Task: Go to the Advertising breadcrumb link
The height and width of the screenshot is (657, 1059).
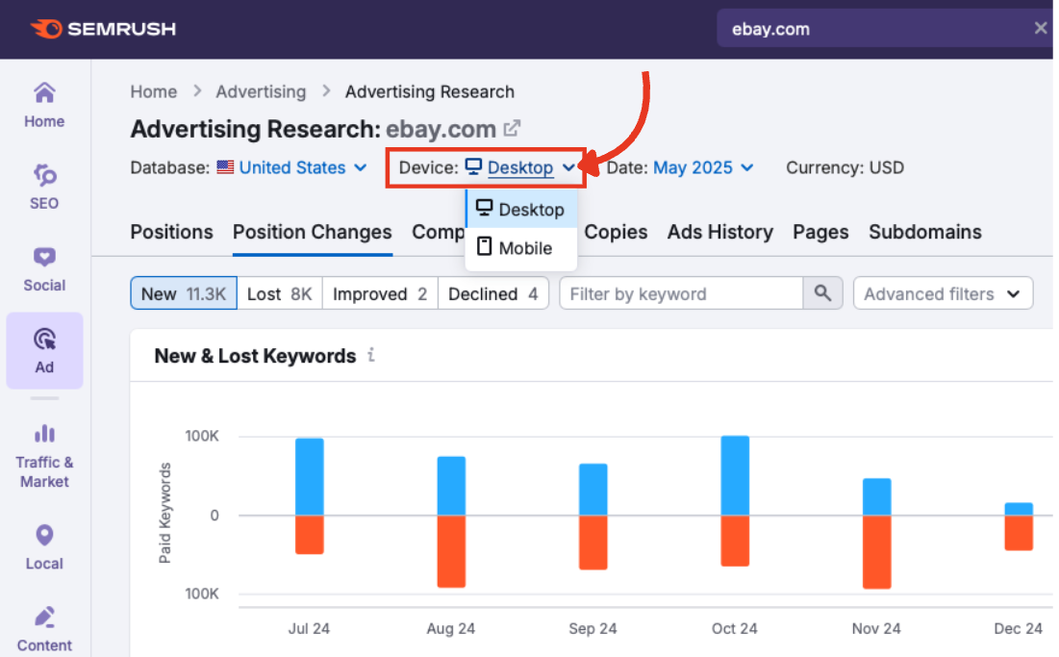Action: click(x=261, y=91)
